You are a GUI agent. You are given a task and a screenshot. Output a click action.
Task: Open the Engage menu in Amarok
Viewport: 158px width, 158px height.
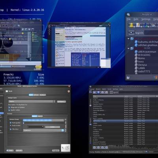(92, 89)
